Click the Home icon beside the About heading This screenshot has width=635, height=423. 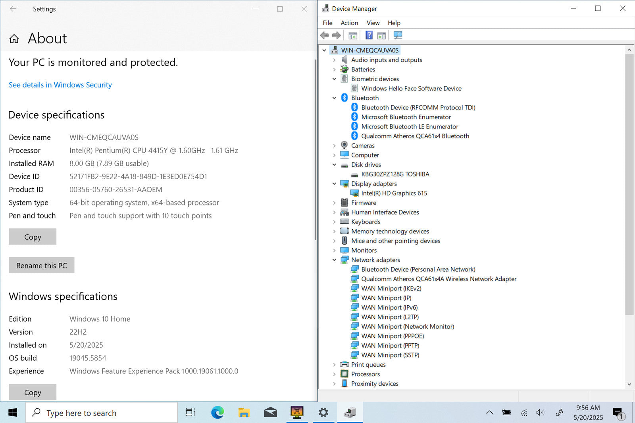pyautogui.click(x=14, y=38)
